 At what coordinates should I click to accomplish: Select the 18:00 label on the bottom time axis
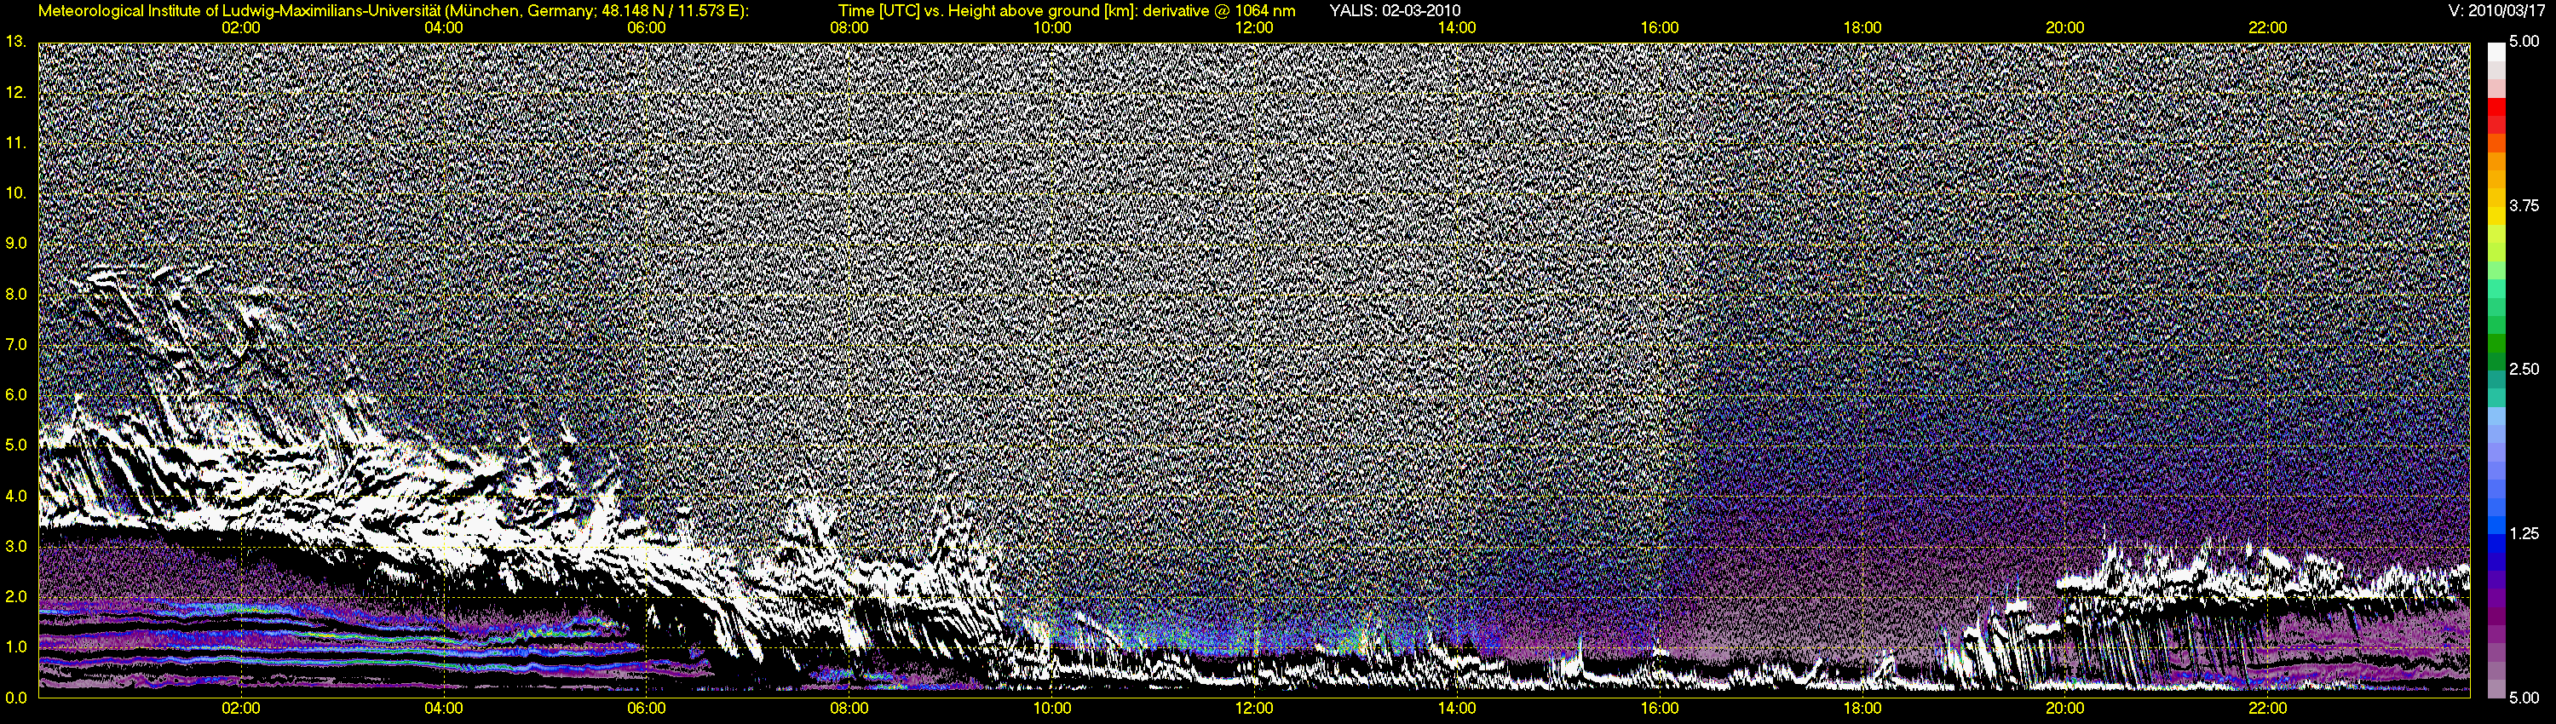click(1862, 710)
